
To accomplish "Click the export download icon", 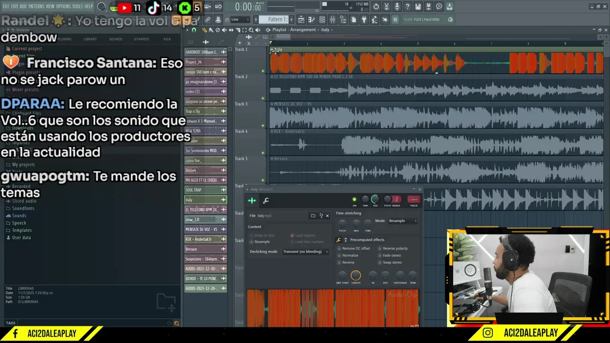I will click(449, 7).
